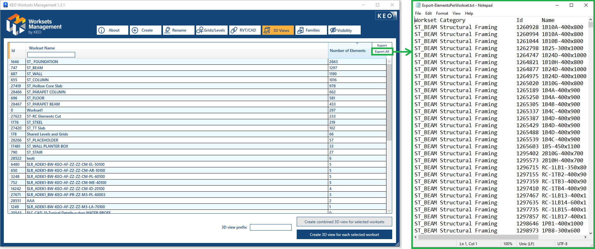The height and width of the screenshot is (249, 595).
Task: Create combined 3D view for selected worksets
Action: tap(344, 222)
